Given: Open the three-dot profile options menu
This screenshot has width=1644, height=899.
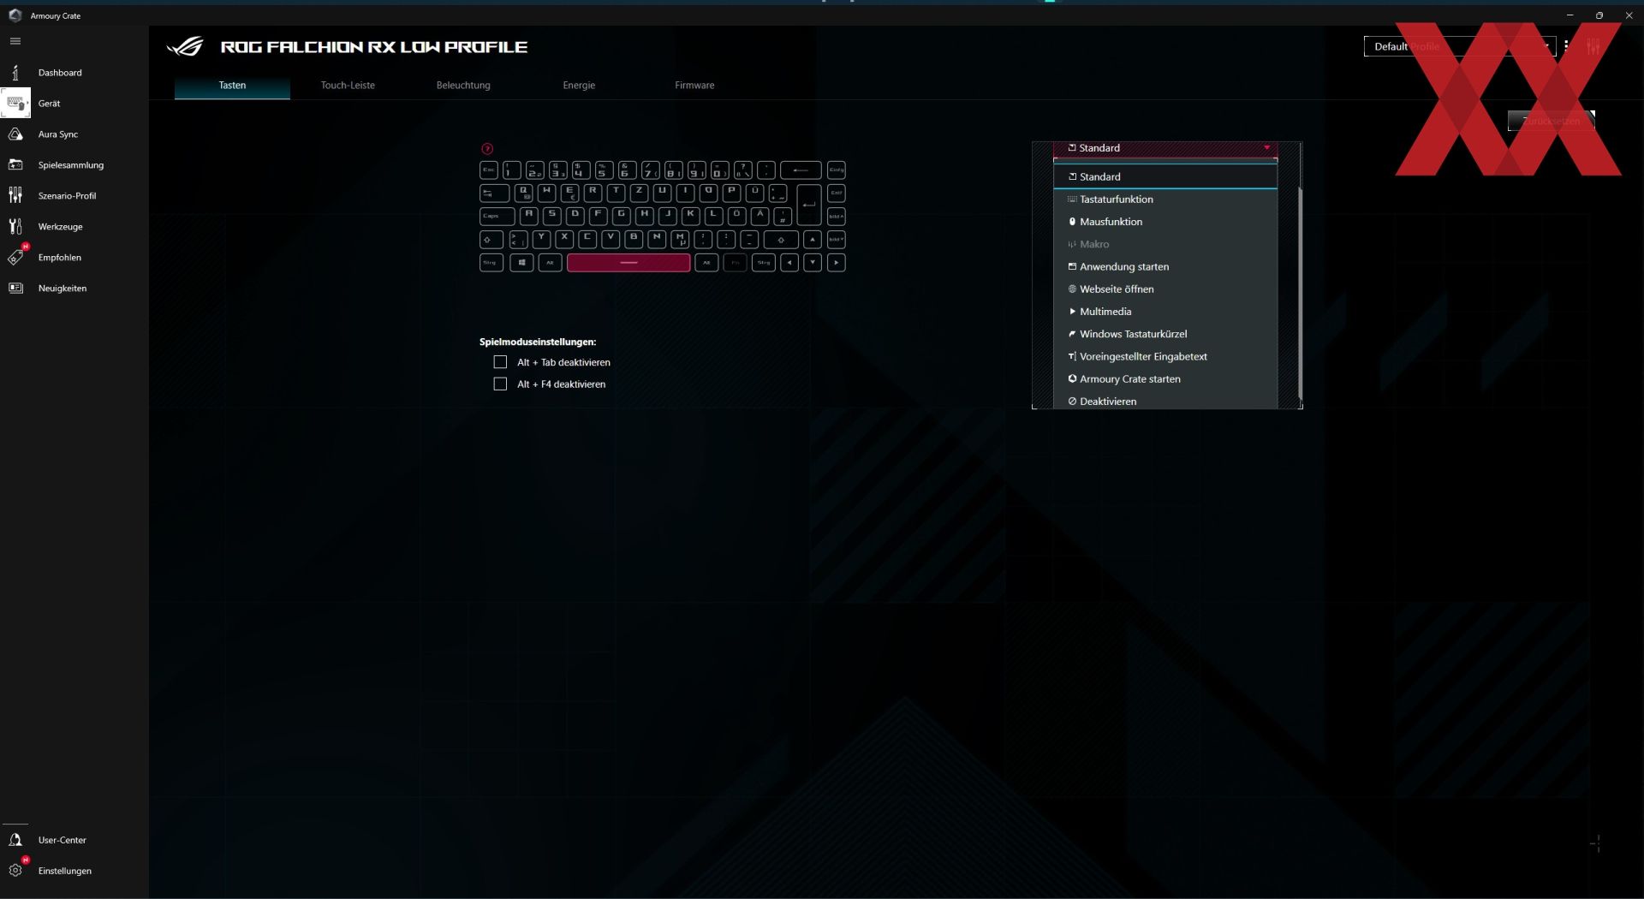Looking at the screenshot, I should [1566, 46].
